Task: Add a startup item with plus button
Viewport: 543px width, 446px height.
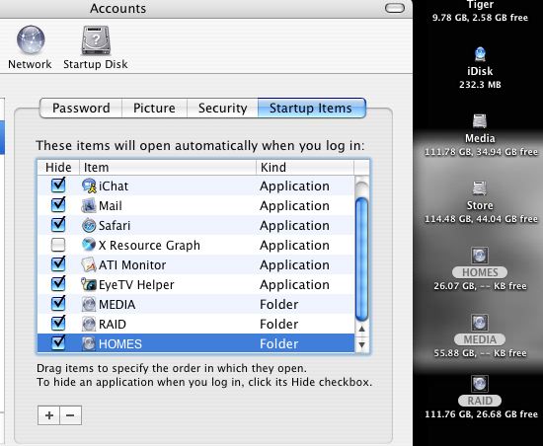Action: (x=48, y=415)
